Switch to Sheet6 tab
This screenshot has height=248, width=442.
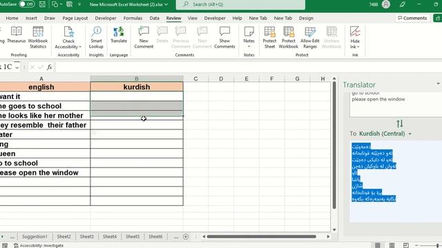(155, 236)
